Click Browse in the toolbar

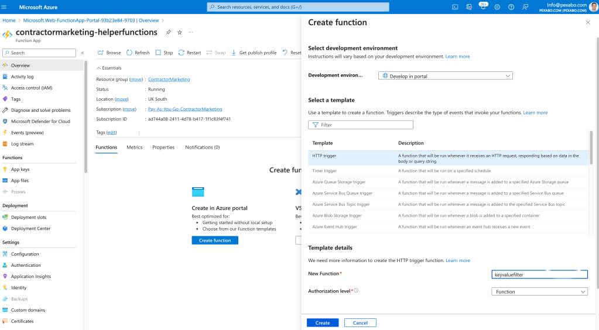(x=109, y=53)
